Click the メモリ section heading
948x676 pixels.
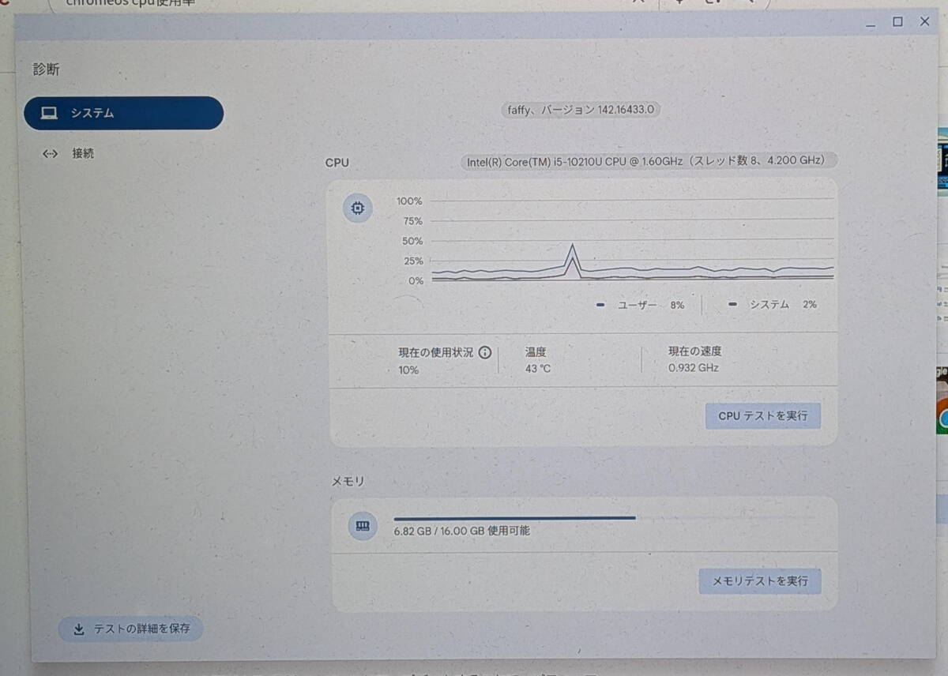coord(348,481)
